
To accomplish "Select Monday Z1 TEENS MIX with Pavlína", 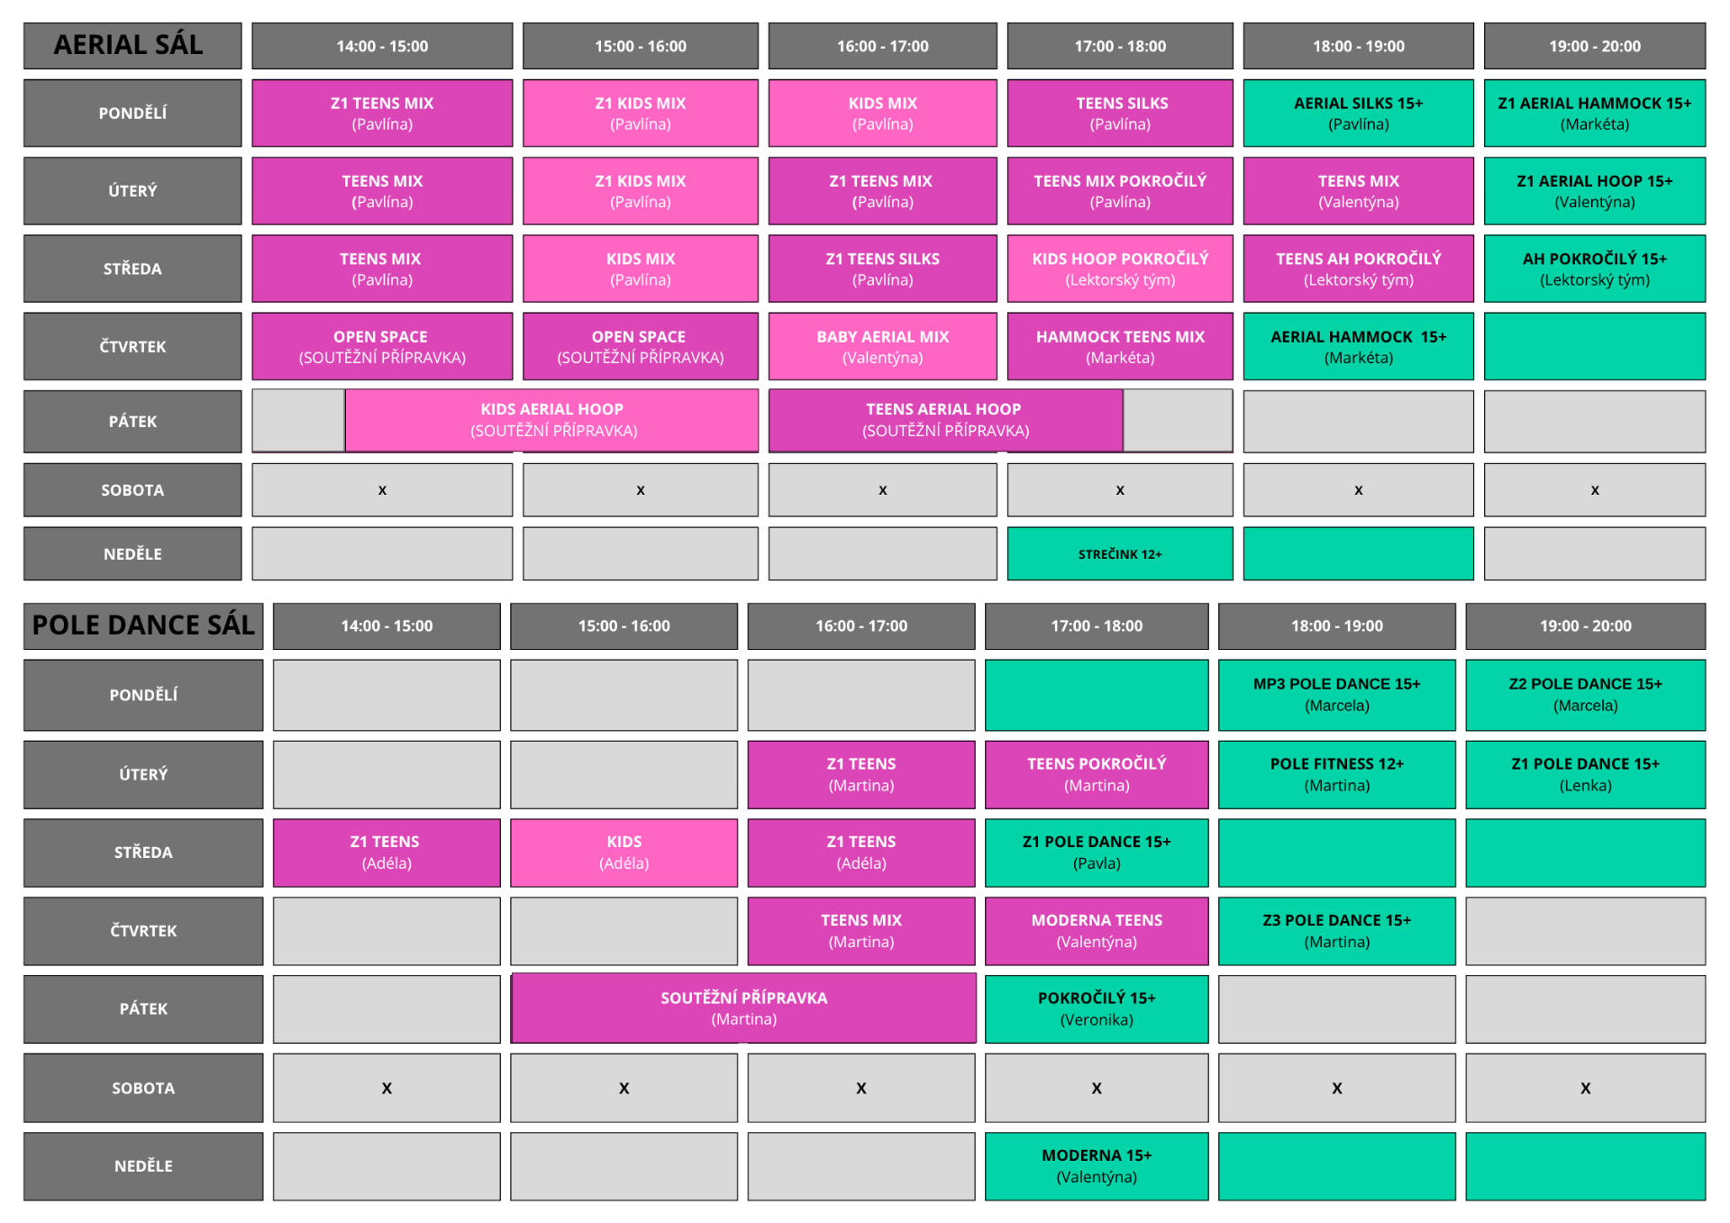I will tap(382, 113).
